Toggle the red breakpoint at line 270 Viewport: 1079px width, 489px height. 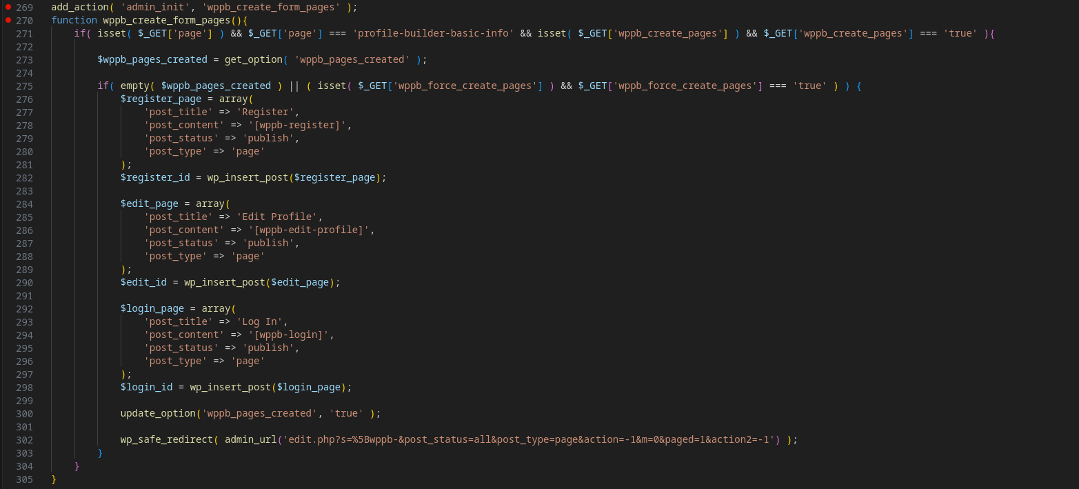coord(8,21)
